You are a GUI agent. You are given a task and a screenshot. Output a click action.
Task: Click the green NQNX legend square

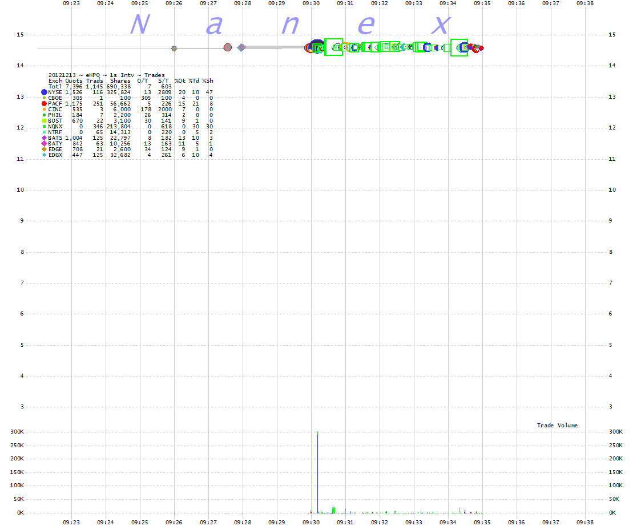44,127
